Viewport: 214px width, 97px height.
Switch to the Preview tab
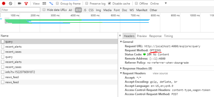point(142,36)
